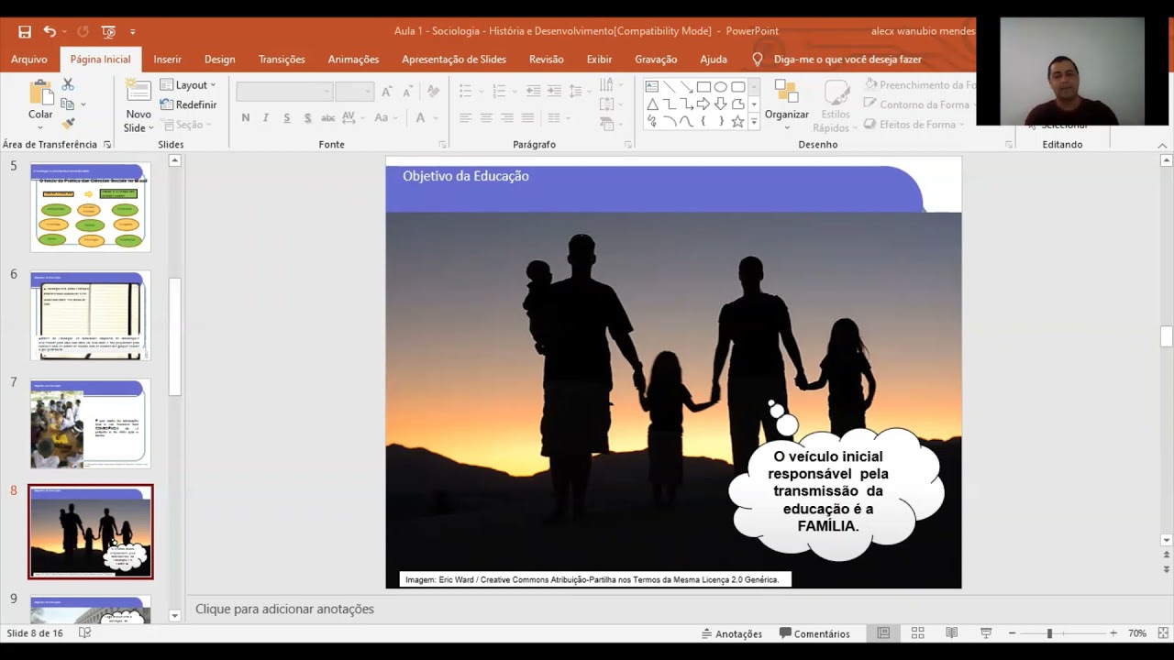This screenshot has width=1174, height=660.
Task: Increase the list indent level
Action: coord(555,91)
